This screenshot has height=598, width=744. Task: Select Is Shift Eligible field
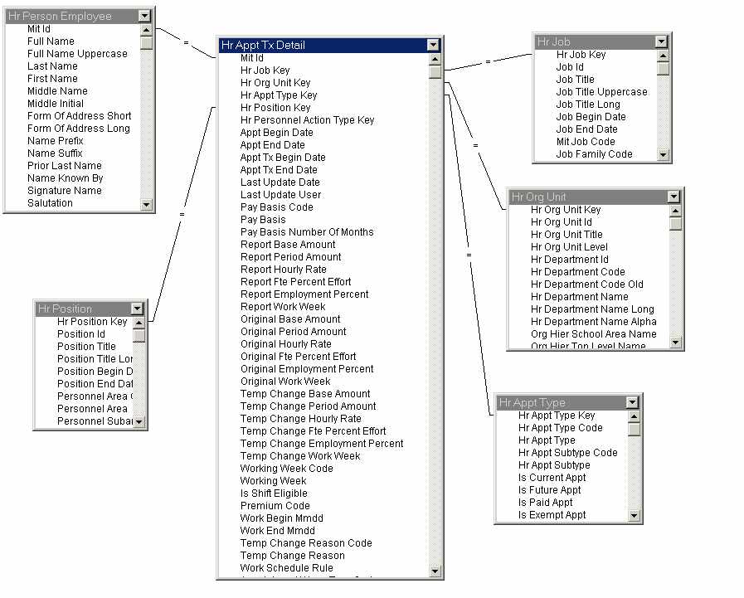274,493
